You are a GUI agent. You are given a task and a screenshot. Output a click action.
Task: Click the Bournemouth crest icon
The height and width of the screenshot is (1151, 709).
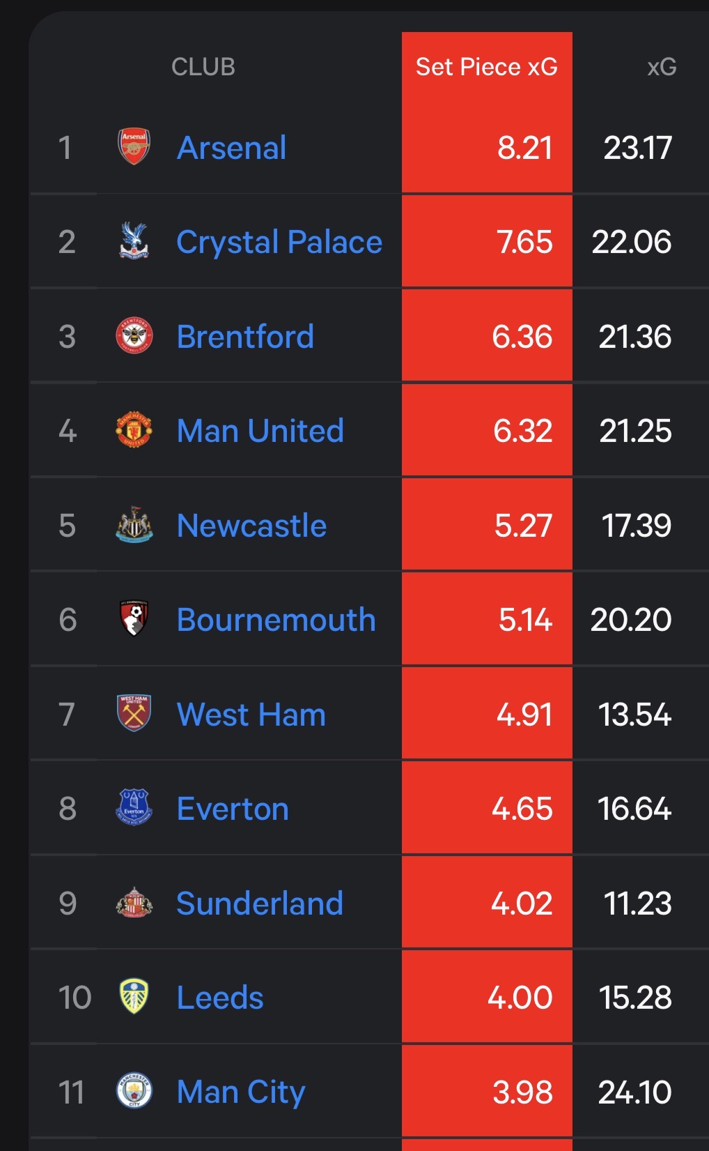[134, 619]
